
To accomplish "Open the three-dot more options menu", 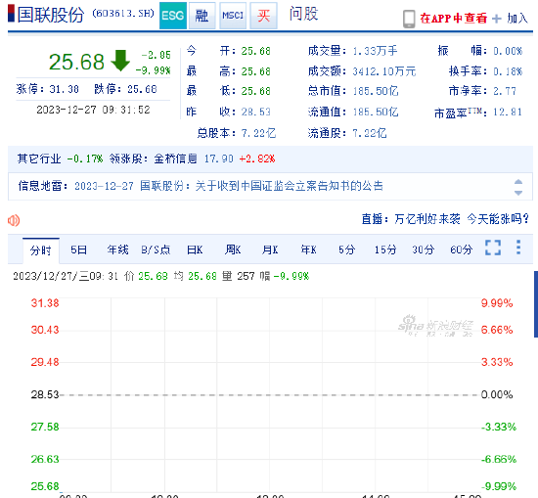I will 518,248.
